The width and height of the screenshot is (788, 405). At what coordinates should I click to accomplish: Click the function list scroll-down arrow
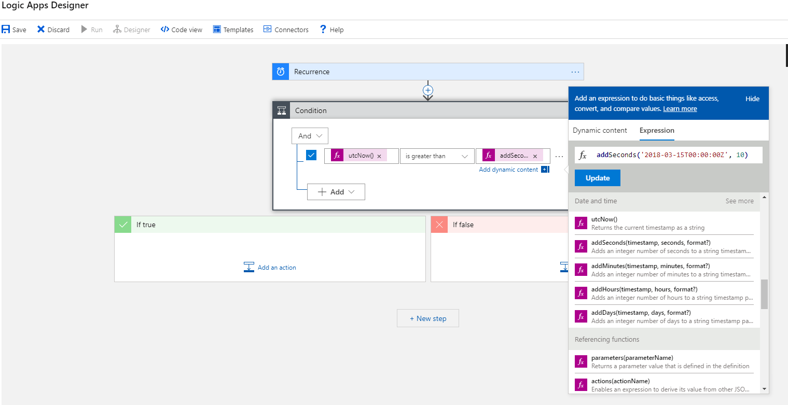[x=764, y=389]
